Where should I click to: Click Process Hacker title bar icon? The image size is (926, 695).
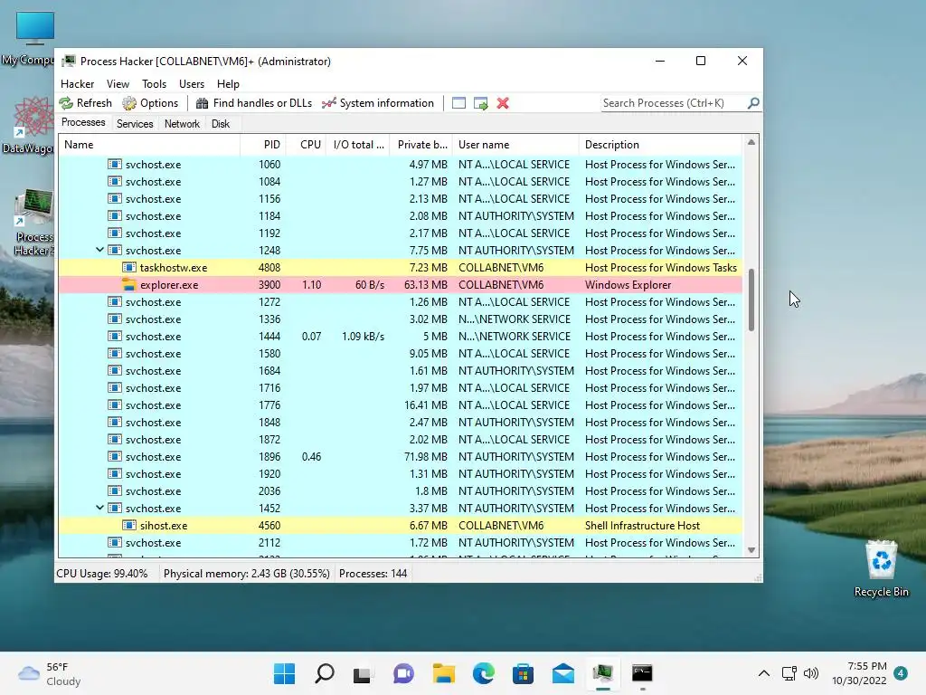pos(69,61)
